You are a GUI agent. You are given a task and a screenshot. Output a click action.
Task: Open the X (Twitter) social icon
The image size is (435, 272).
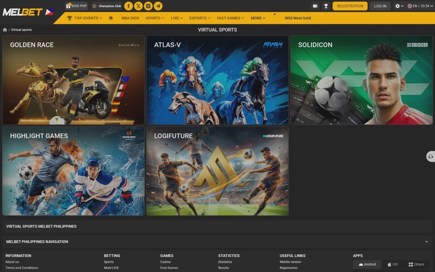[139, 6]
